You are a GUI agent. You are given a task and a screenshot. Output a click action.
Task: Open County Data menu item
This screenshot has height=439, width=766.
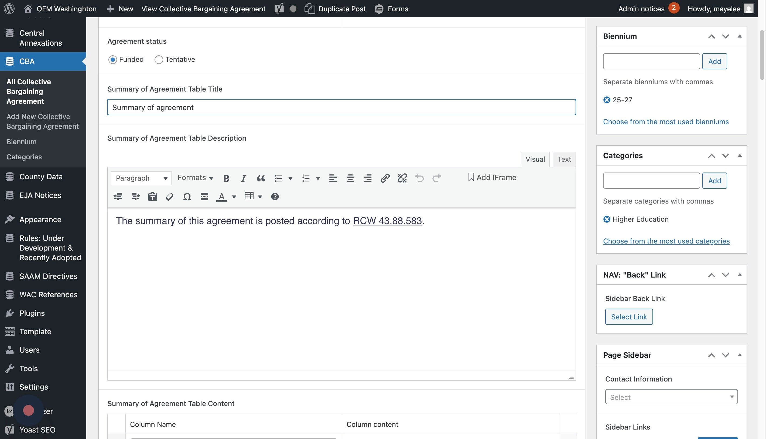tap(41, 177)
